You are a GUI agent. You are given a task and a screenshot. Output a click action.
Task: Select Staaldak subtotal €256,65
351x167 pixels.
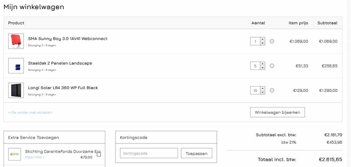[x=330, y=66]
